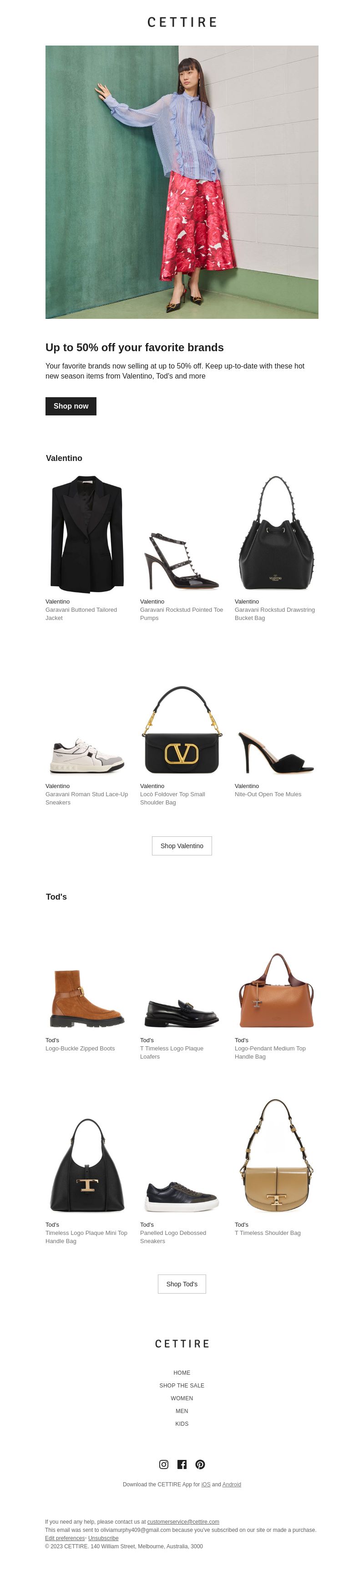The image size is (364, 1587).
Task: Open the HOME footer menu link
Action: tap(182, 1372)
